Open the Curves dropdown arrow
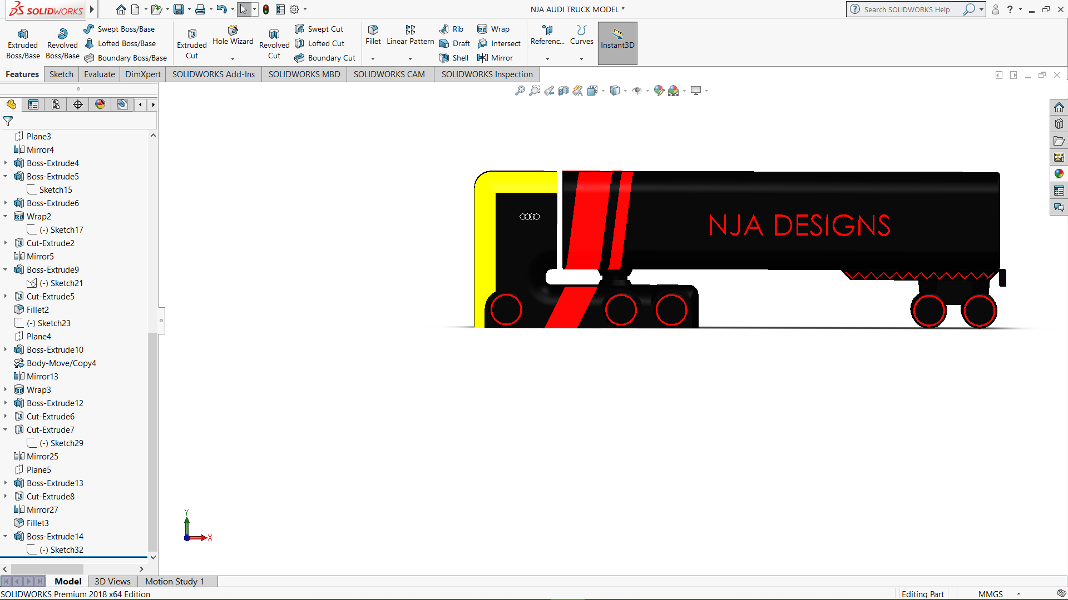This screenshot has width=1068, height=600. 581,59
